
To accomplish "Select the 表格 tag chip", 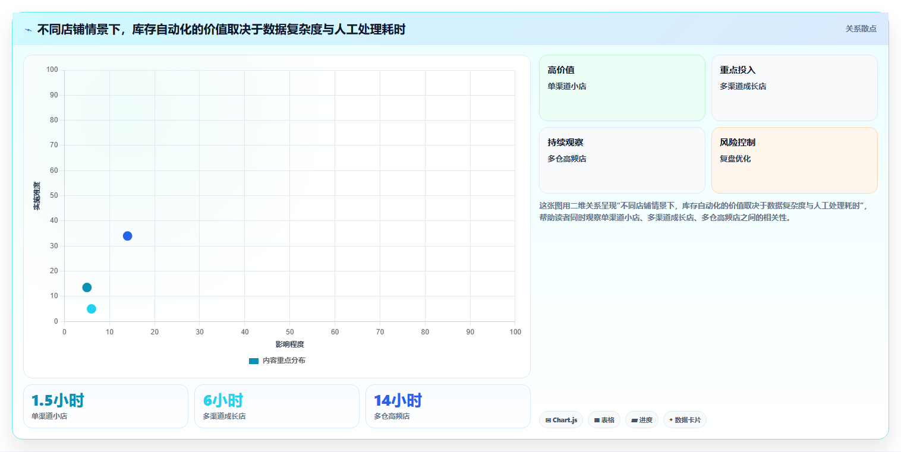I will 604,420.
